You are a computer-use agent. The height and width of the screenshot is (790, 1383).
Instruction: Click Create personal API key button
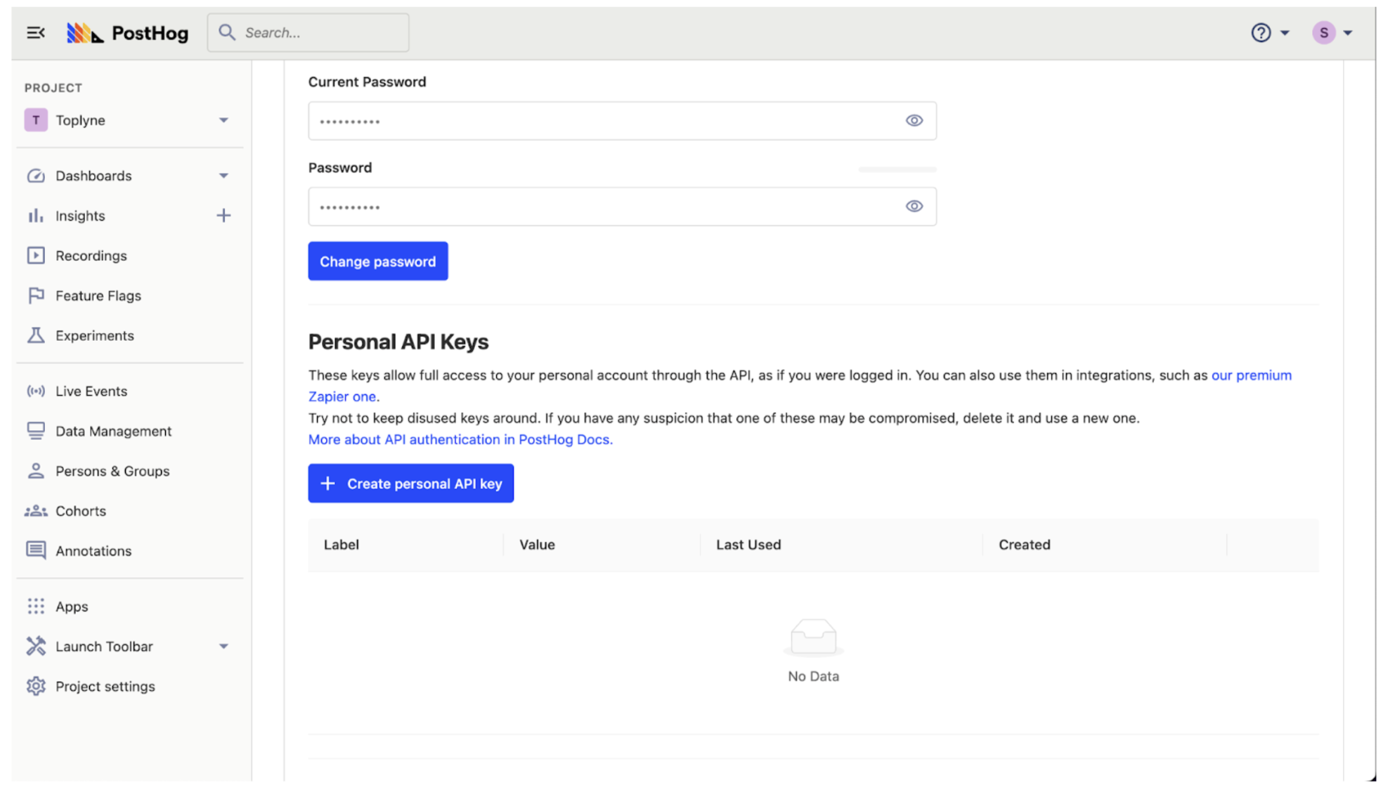[410, 483]
